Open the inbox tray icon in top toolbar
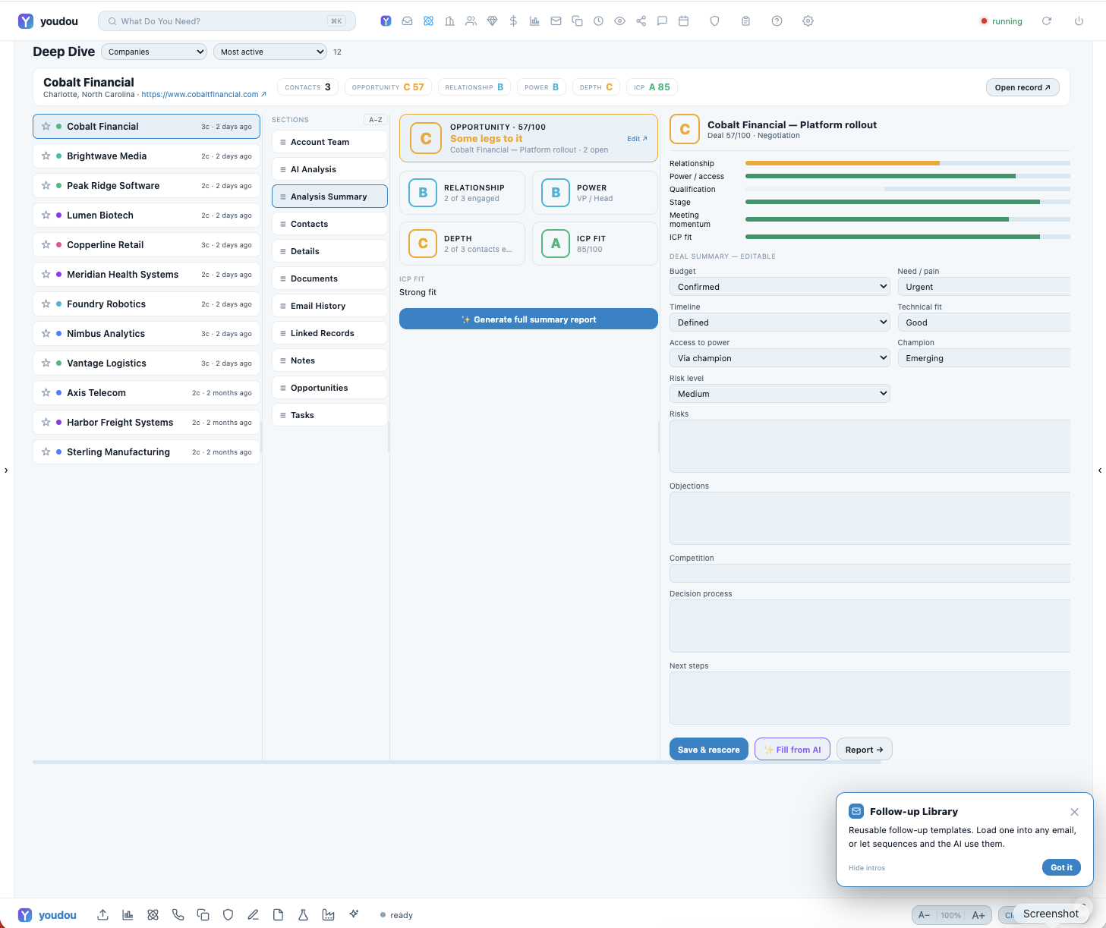The image size is (1106, 928). (408, 21)
